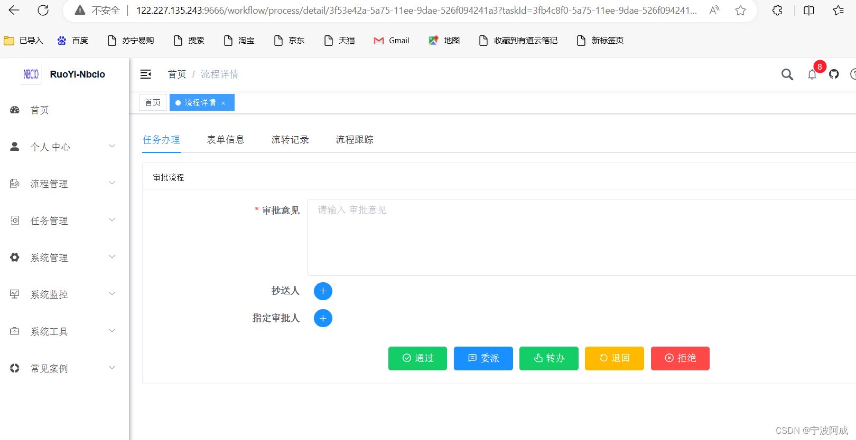The width and height of the screenshot is (856, 440).
Task: Open browser extensions puzzle icon
Action: [777, 10]
